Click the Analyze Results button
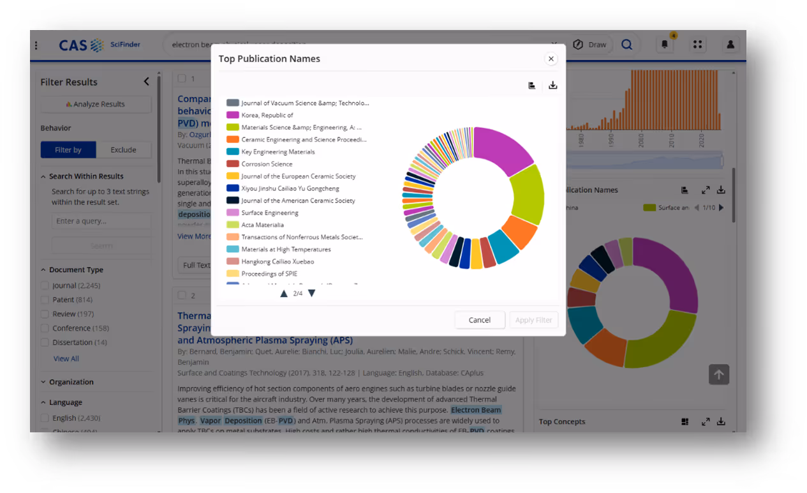807x493 pixels. tap(95, 104)
